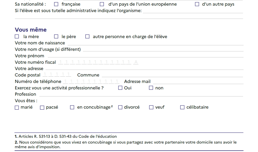Screen dimensions: 258x152
Task: Click the 'Votre nom de naissance' field
Action: pos(155,43)
